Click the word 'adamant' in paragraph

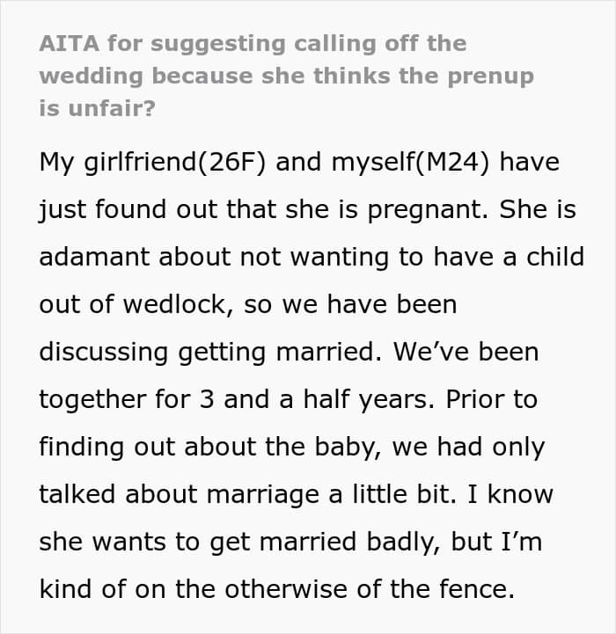point(94,257)
